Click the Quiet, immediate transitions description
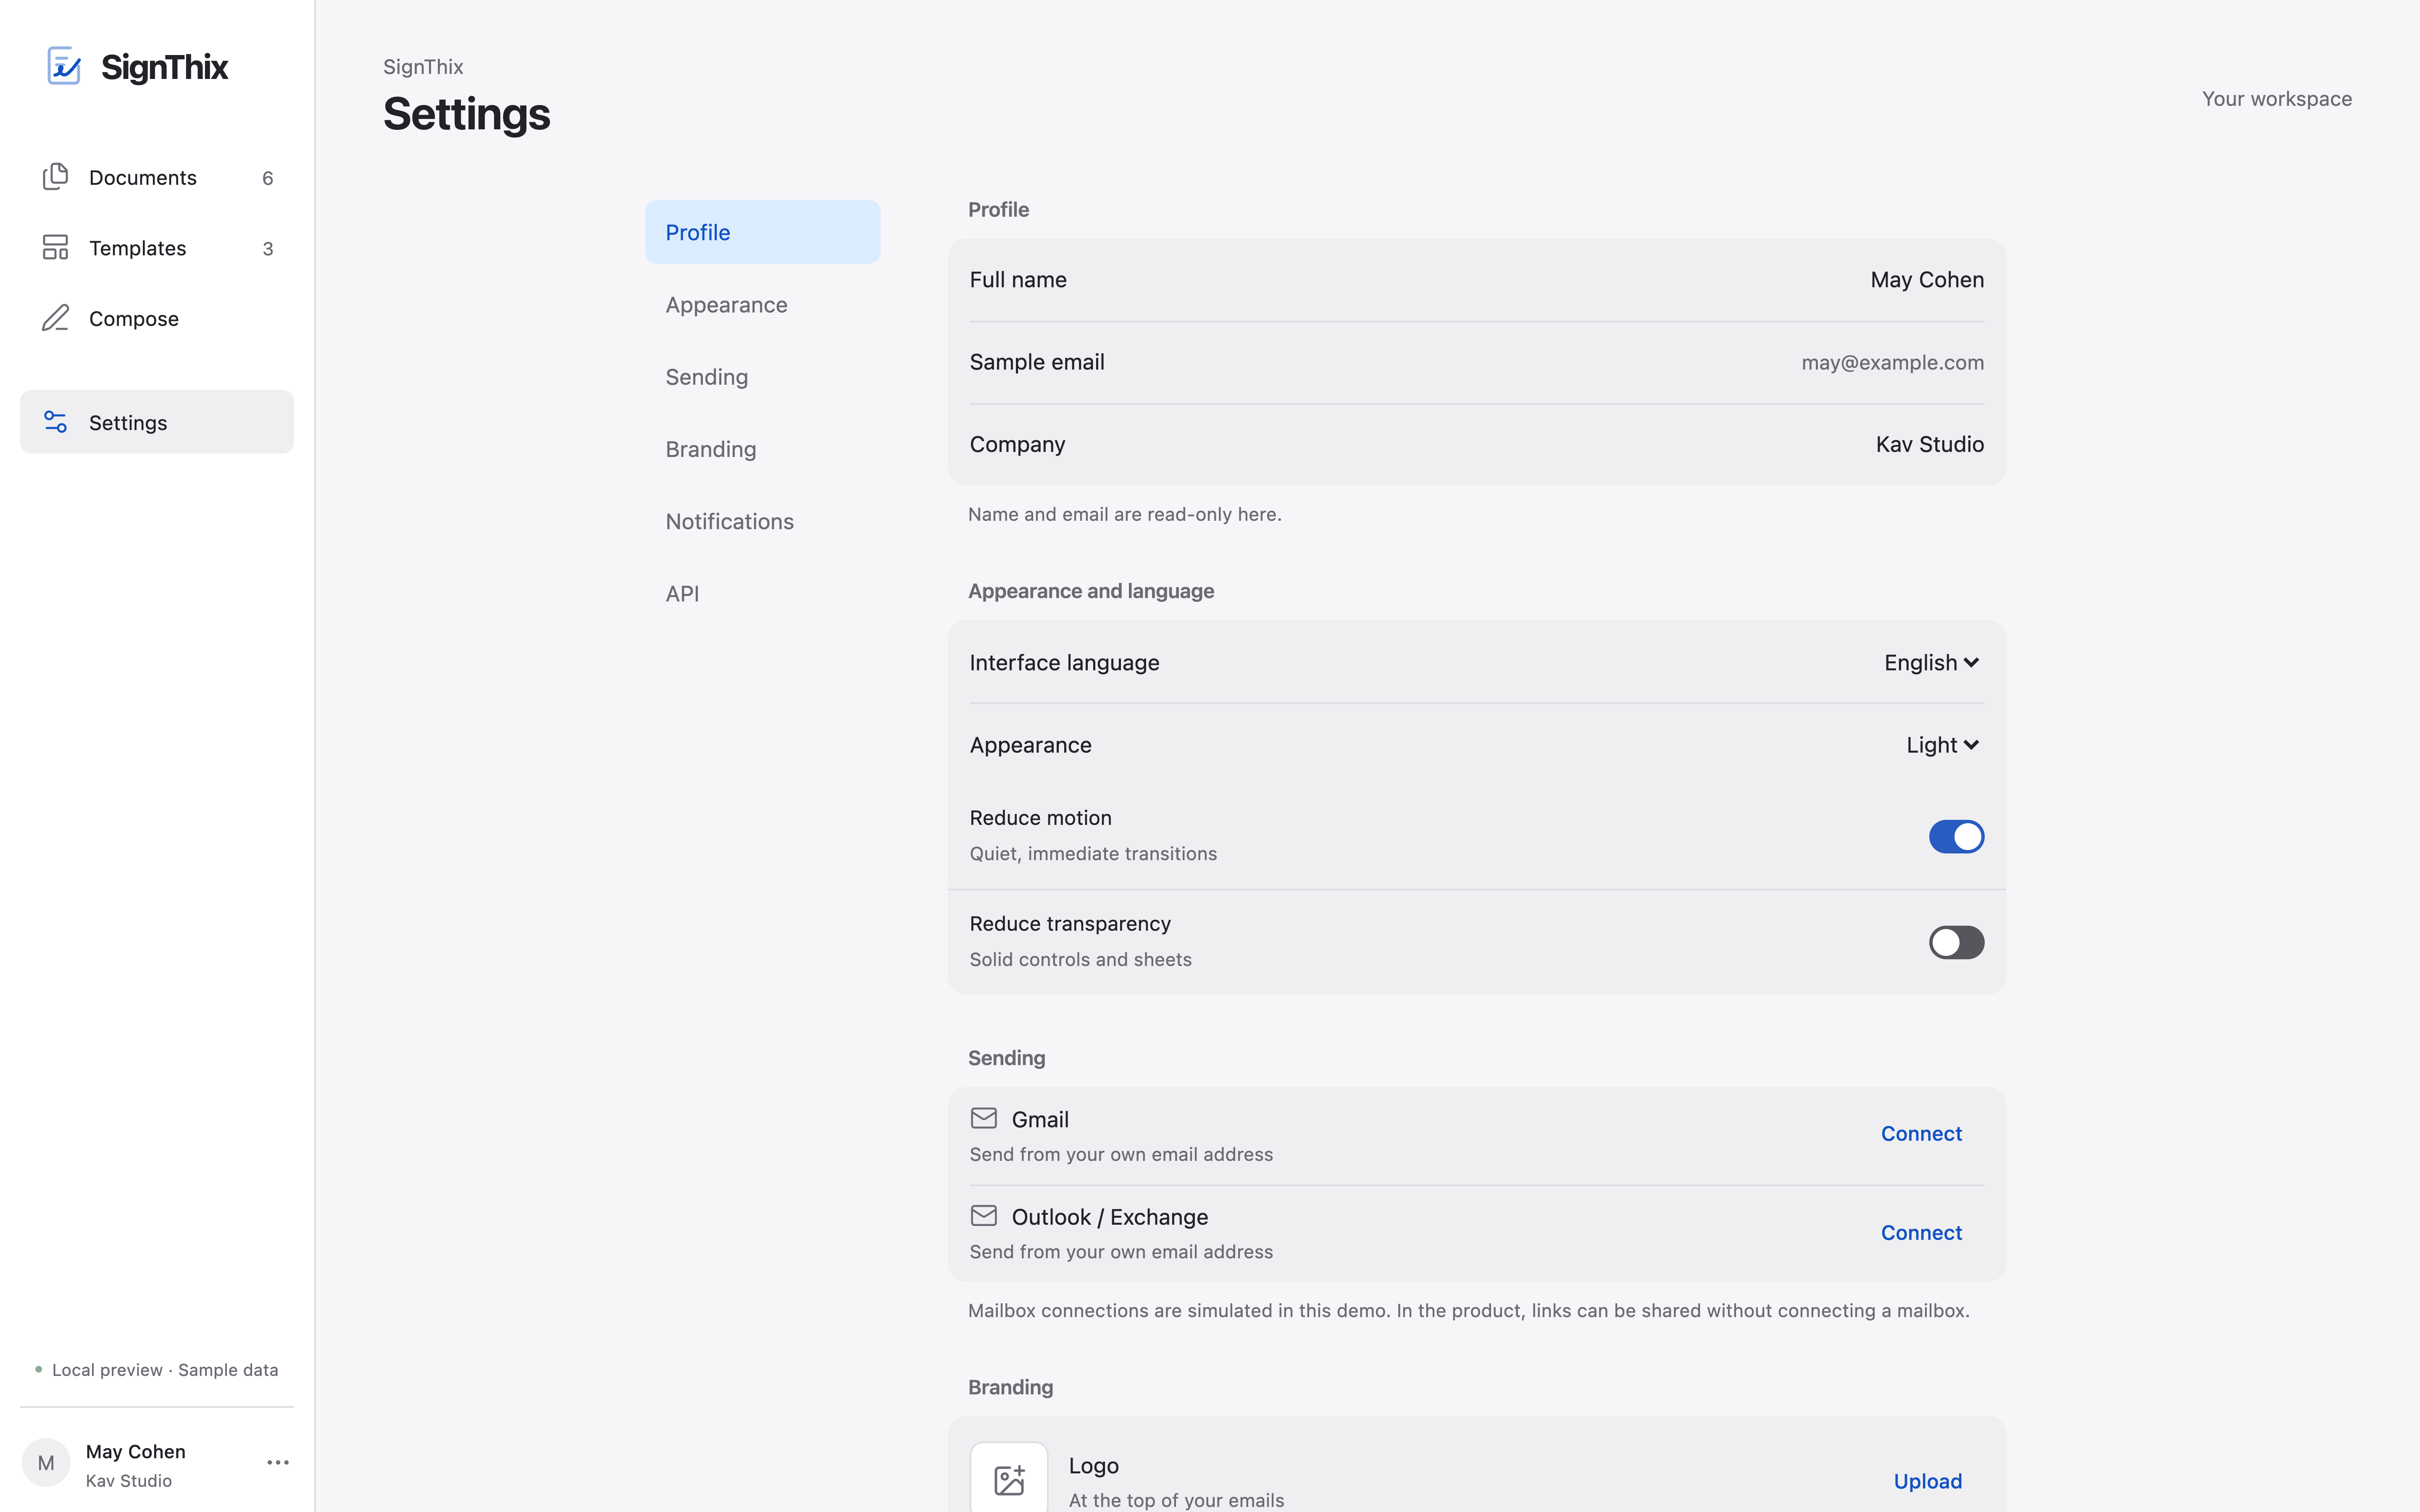The image size is (2420, 1512). (x=1093, y=854)
